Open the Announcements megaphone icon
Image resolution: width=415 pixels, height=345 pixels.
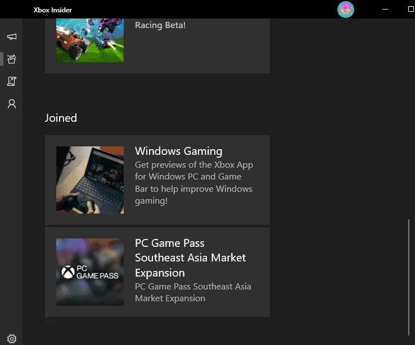tap(12, 36)
